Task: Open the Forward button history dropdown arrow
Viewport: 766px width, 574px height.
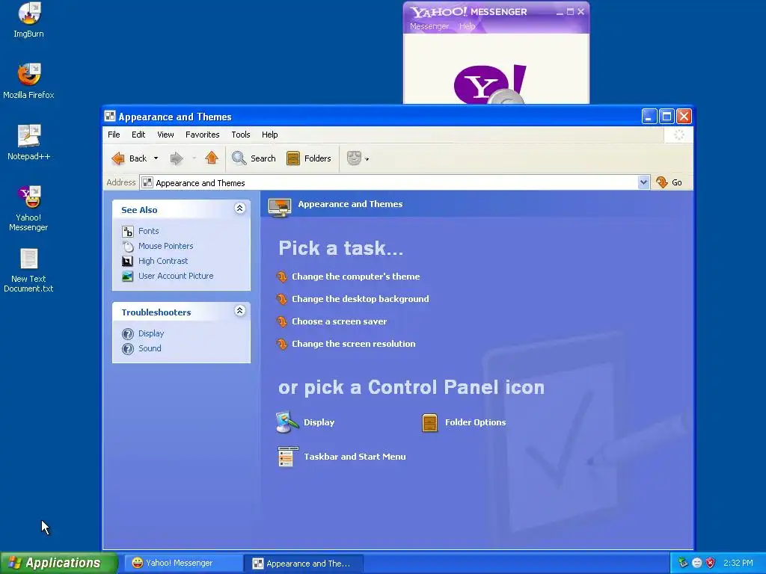Action: click(x=194, y=158)
